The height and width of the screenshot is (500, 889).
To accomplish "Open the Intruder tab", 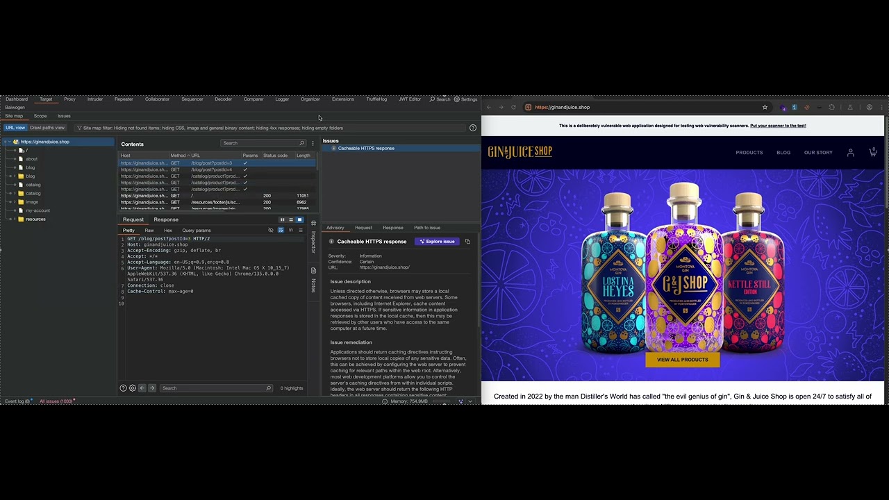I will [x=95, y=99].
